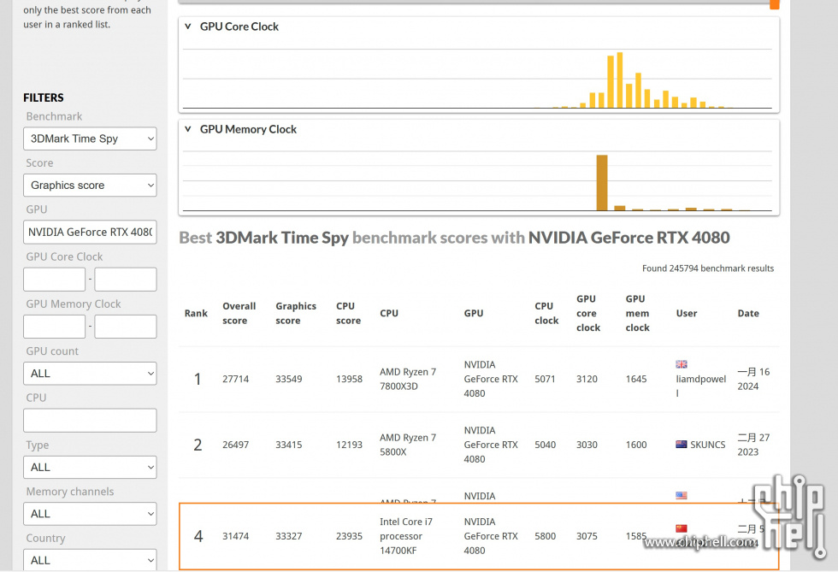The height and width of the screenshot is (572, 838).
Task: Click the CPU filter input field
Action: coord(90,420)
